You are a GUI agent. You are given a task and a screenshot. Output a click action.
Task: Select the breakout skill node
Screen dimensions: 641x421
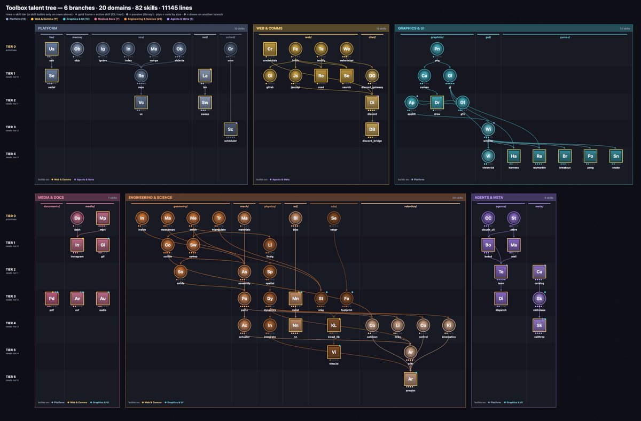click(x=565, y=156)
